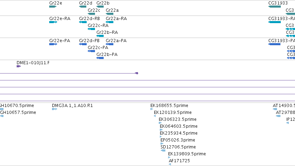295x166 pixels.
Task: Click the Gr22b-RA transcript glyph
Action: click(x=100, y=36)
